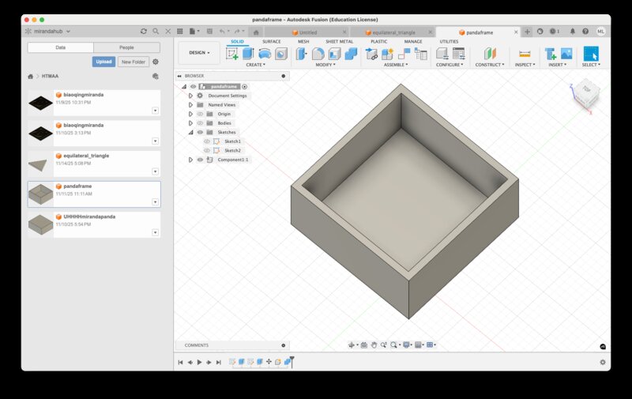Screen dimensions: 632x399
Task: Select the Extrude tool in Create
Action: pyautogui.click(x=248, y=54)
